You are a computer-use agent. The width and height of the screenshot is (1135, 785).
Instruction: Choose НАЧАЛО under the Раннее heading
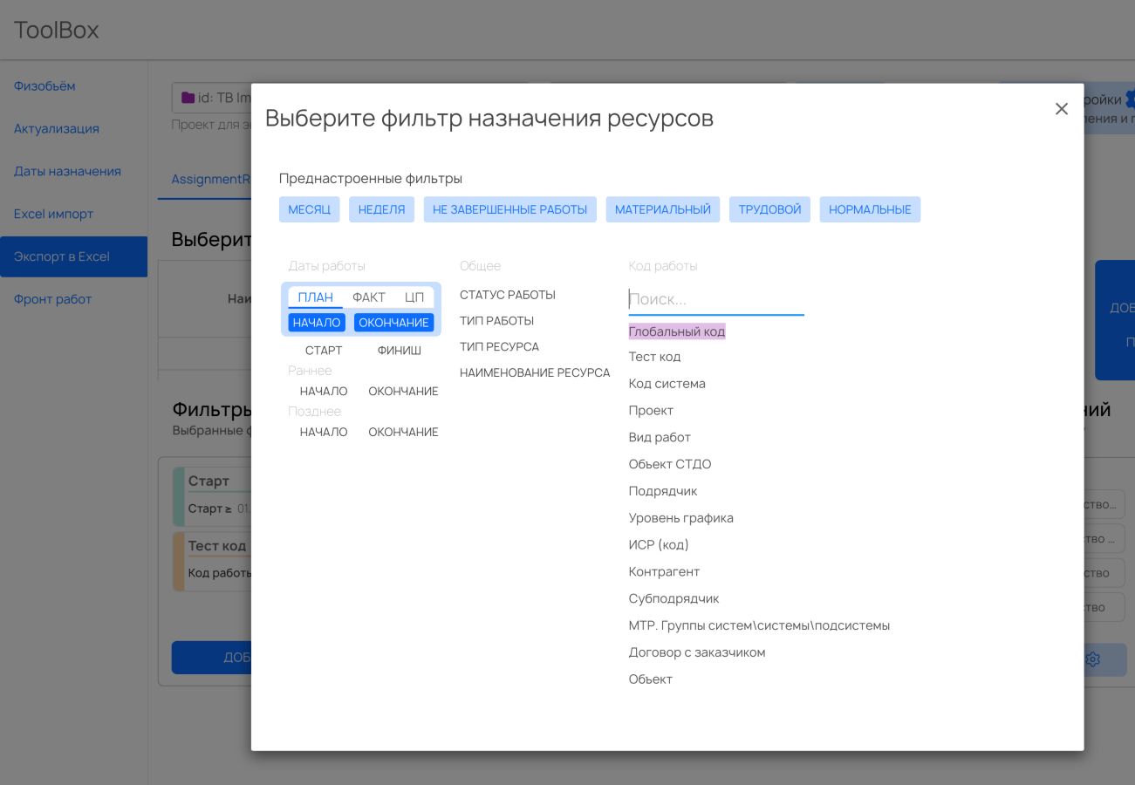pos(324,392)
